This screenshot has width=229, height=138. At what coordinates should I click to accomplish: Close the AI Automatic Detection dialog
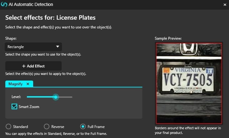[225, 5]
